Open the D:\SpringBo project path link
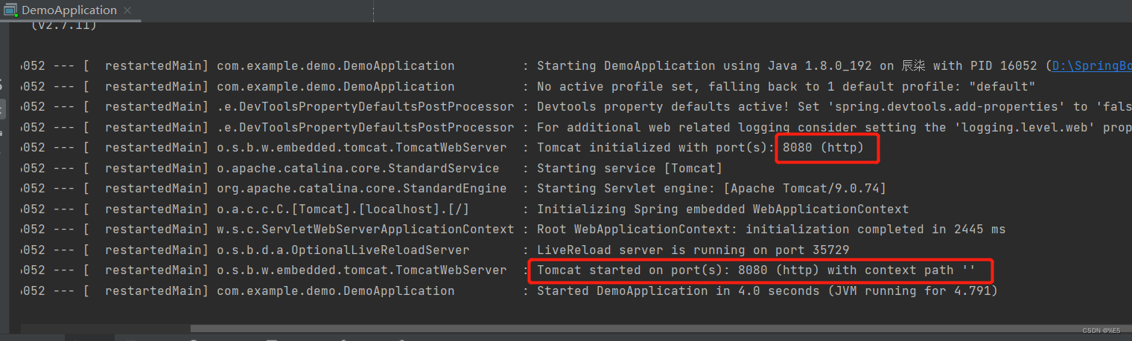Image resolution: width=1132 pixels, height=341 pixels. [1091, 65]
